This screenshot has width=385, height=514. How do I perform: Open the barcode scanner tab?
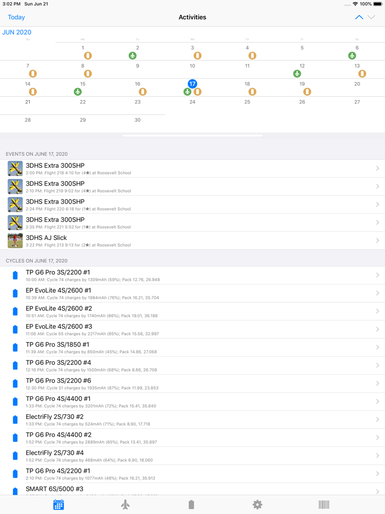coord(324,505)
